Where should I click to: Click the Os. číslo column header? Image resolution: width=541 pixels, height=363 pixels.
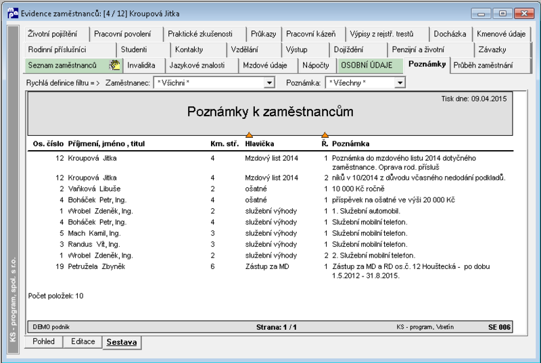(x=48, y=143)
